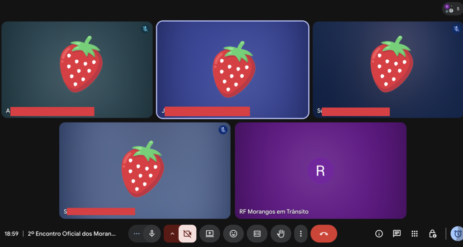Click the meeting timer clock icon
463x247 pixels.
pyautogui.click(x=458, y=233)
